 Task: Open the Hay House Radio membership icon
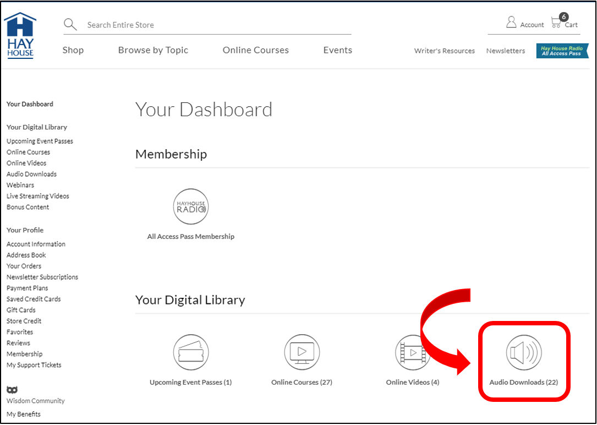coord(190,207)
